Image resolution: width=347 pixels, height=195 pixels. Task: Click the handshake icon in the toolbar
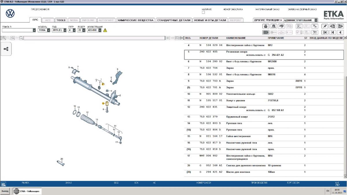[x=281, y=26]
